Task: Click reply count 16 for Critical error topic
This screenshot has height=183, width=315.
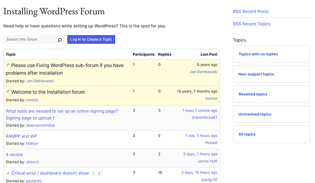Action: click(x=160, y=173)
